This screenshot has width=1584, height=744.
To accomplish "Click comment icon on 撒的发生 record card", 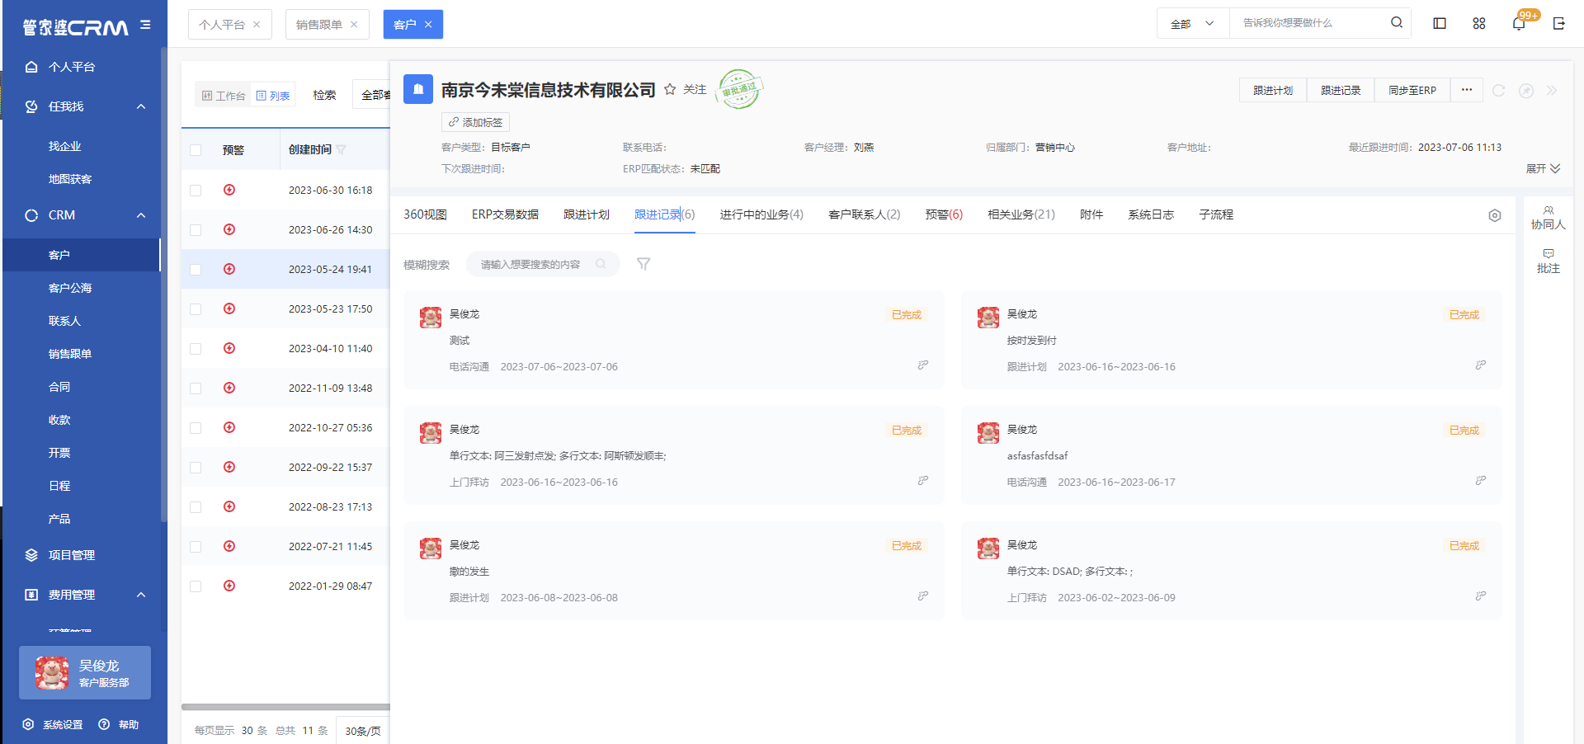I will coord(923,596).
